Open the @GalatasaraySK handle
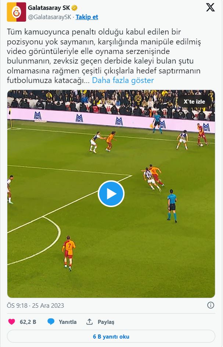The width and height of the screenshot is (223, 347). tap(50, 17)
